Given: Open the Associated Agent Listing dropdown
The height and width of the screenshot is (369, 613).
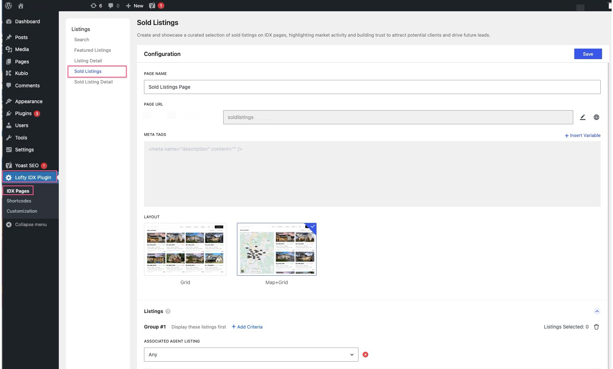Looking at the screenshot, I should [251, 355].
